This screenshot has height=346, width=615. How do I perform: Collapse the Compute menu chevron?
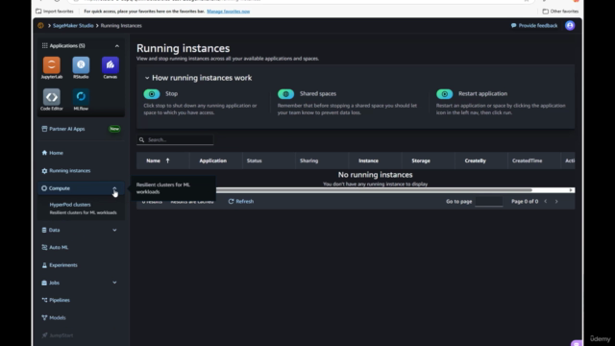pos(114,188)
